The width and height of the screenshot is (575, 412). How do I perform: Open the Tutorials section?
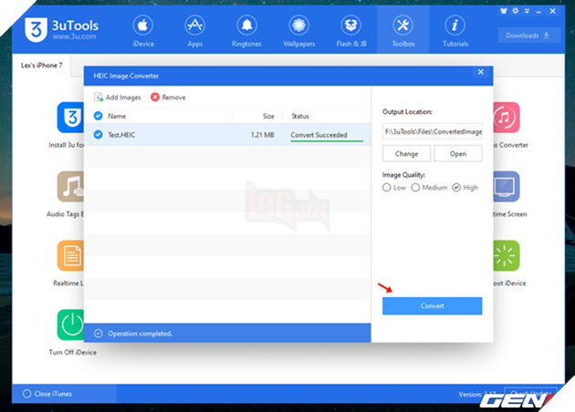(455, 32)
